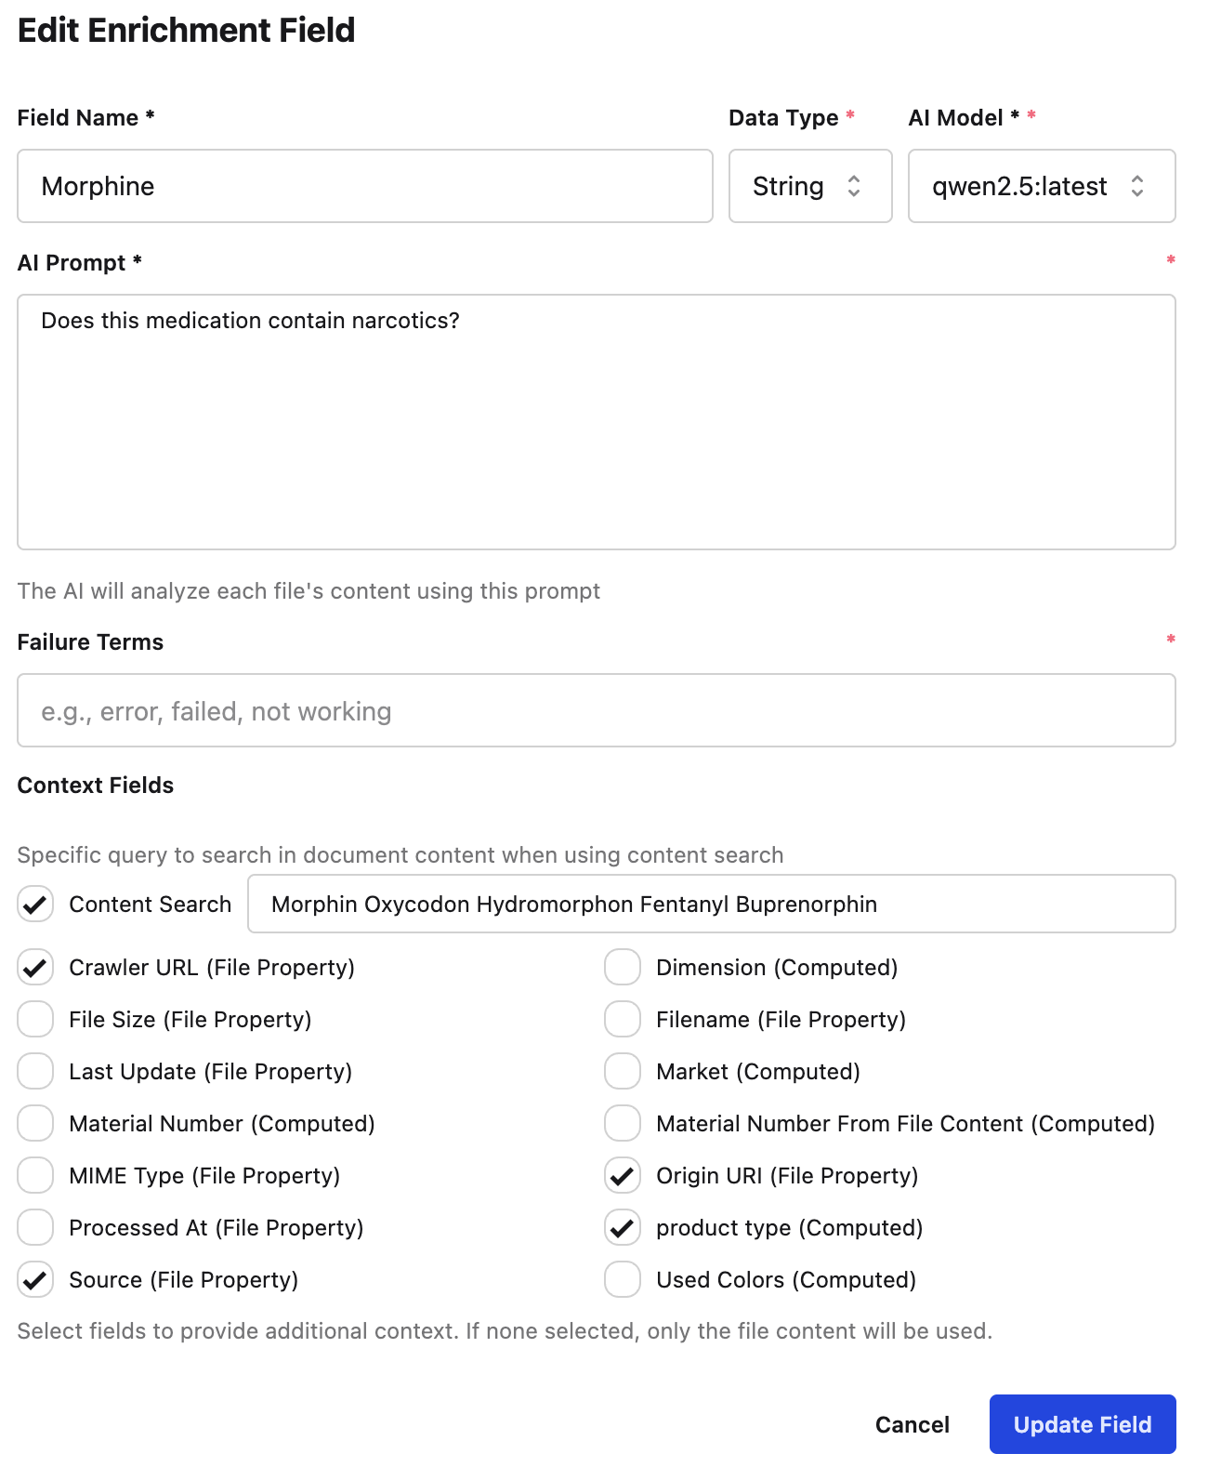Enable the MIME Type (File Property) checkbox
Image resolution: width=1208 pixels, height=1480 pixels.
click(x=34, y=1175)
